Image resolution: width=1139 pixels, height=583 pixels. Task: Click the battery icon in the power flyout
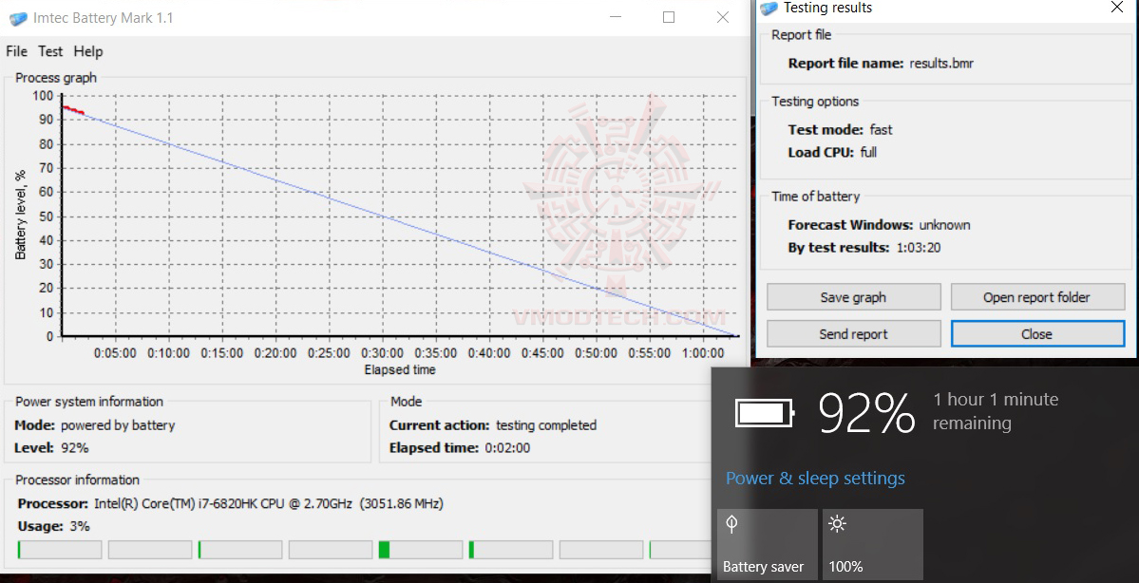[764, 412]
